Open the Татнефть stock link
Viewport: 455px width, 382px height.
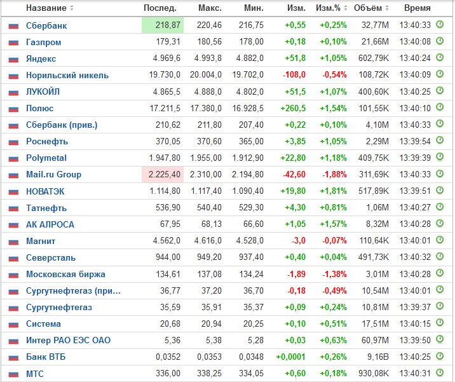pos(46,208)
